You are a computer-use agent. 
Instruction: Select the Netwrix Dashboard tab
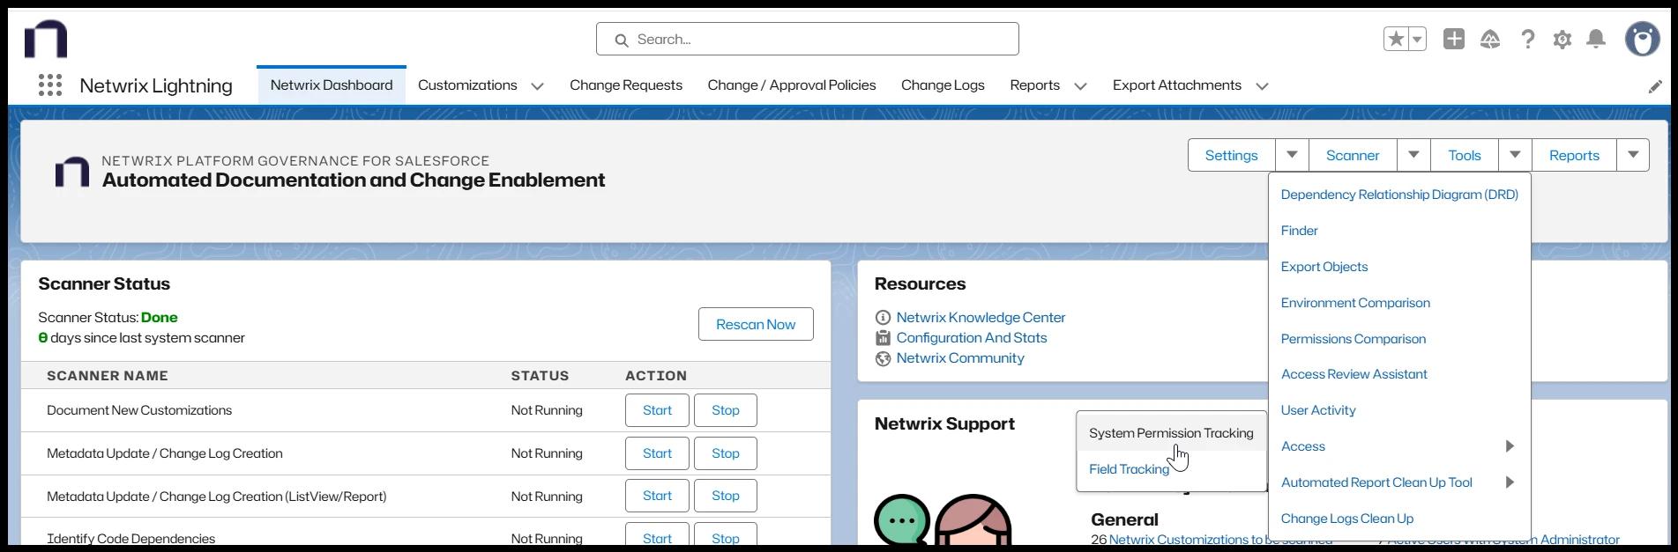[x=332, y=85]
